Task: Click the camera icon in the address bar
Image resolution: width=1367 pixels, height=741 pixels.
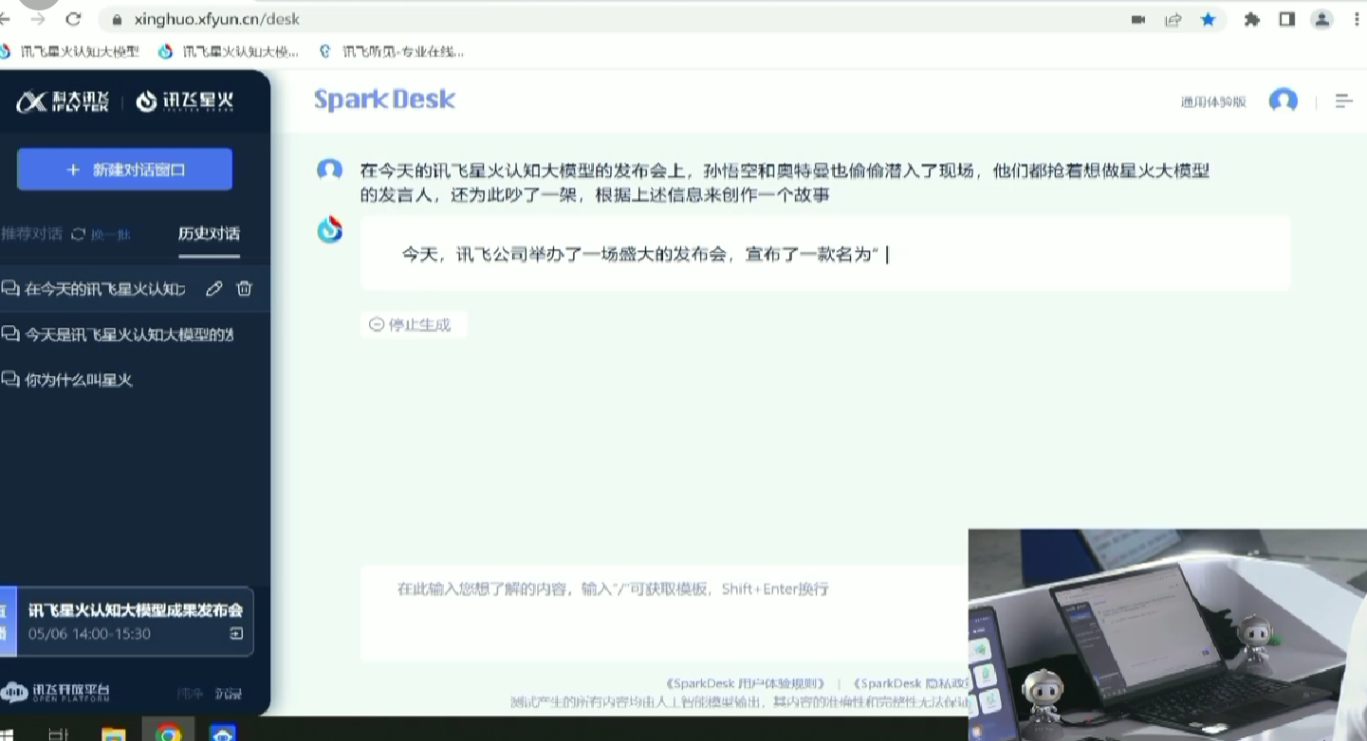Action: coord(1138,19)
